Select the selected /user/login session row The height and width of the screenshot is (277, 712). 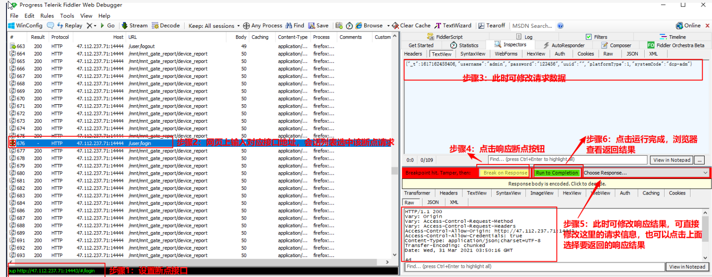(199, 144)
